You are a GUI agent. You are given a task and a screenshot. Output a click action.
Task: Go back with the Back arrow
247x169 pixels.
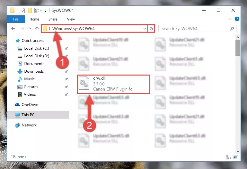[x=13, y=28]
